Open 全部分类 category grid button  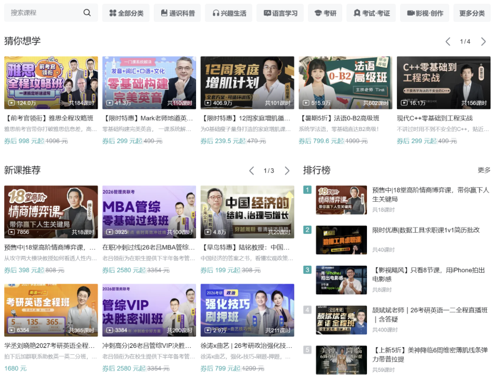(x=126, y=13)
